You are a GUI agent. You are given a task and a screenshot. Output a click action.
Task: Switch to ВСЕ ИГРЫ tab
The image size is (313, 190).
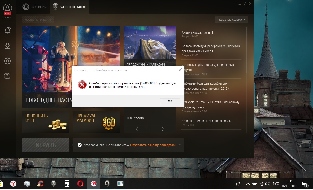pos(34,7)
